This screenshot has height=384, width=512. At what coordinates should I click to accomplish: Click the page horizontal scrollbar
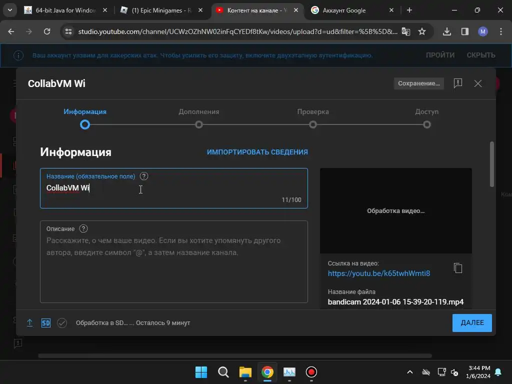tap(235, 356)
